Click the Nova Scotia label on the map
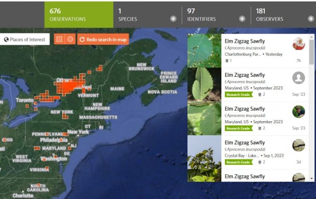This screenshot has height=199, width=316. pyautogui.click(x=162, y=92)
